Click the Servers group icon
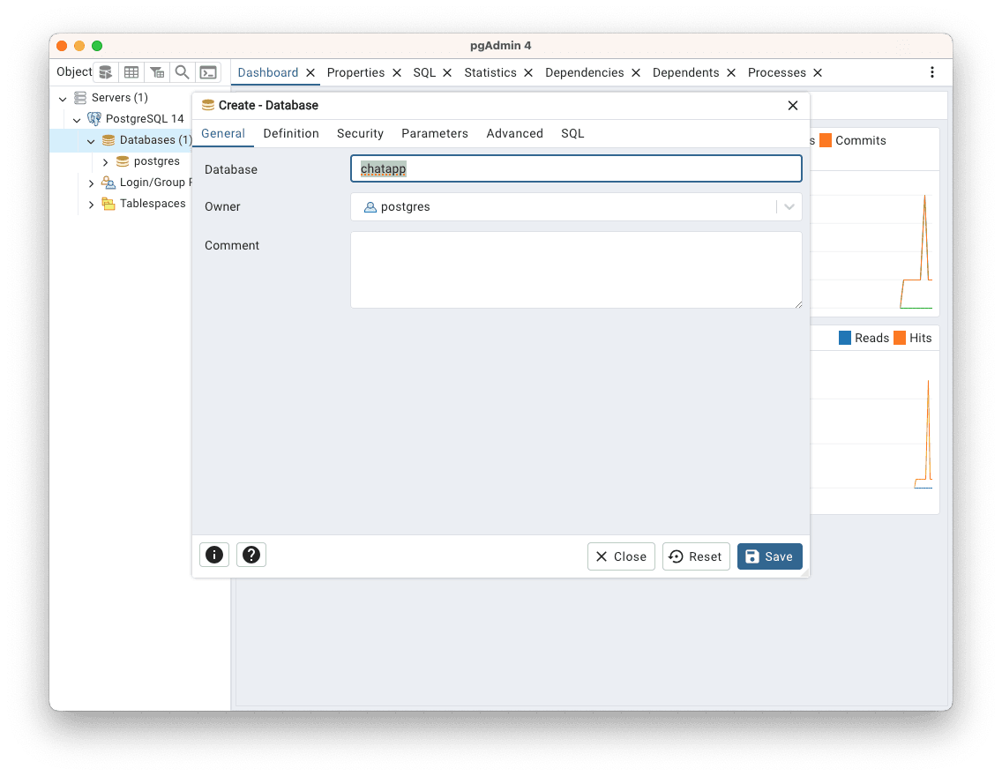This screenshot has height=776, width=1002. [x=80, y=98]
